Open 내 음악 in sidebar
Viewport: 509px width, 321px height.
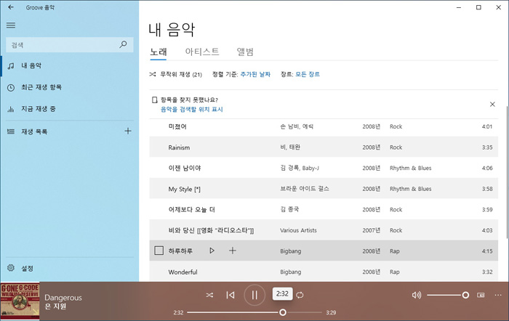(70, 66)
